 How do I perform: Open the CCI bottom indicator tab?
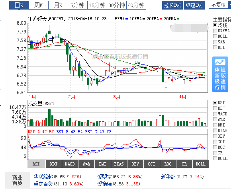tap(152, 164)
